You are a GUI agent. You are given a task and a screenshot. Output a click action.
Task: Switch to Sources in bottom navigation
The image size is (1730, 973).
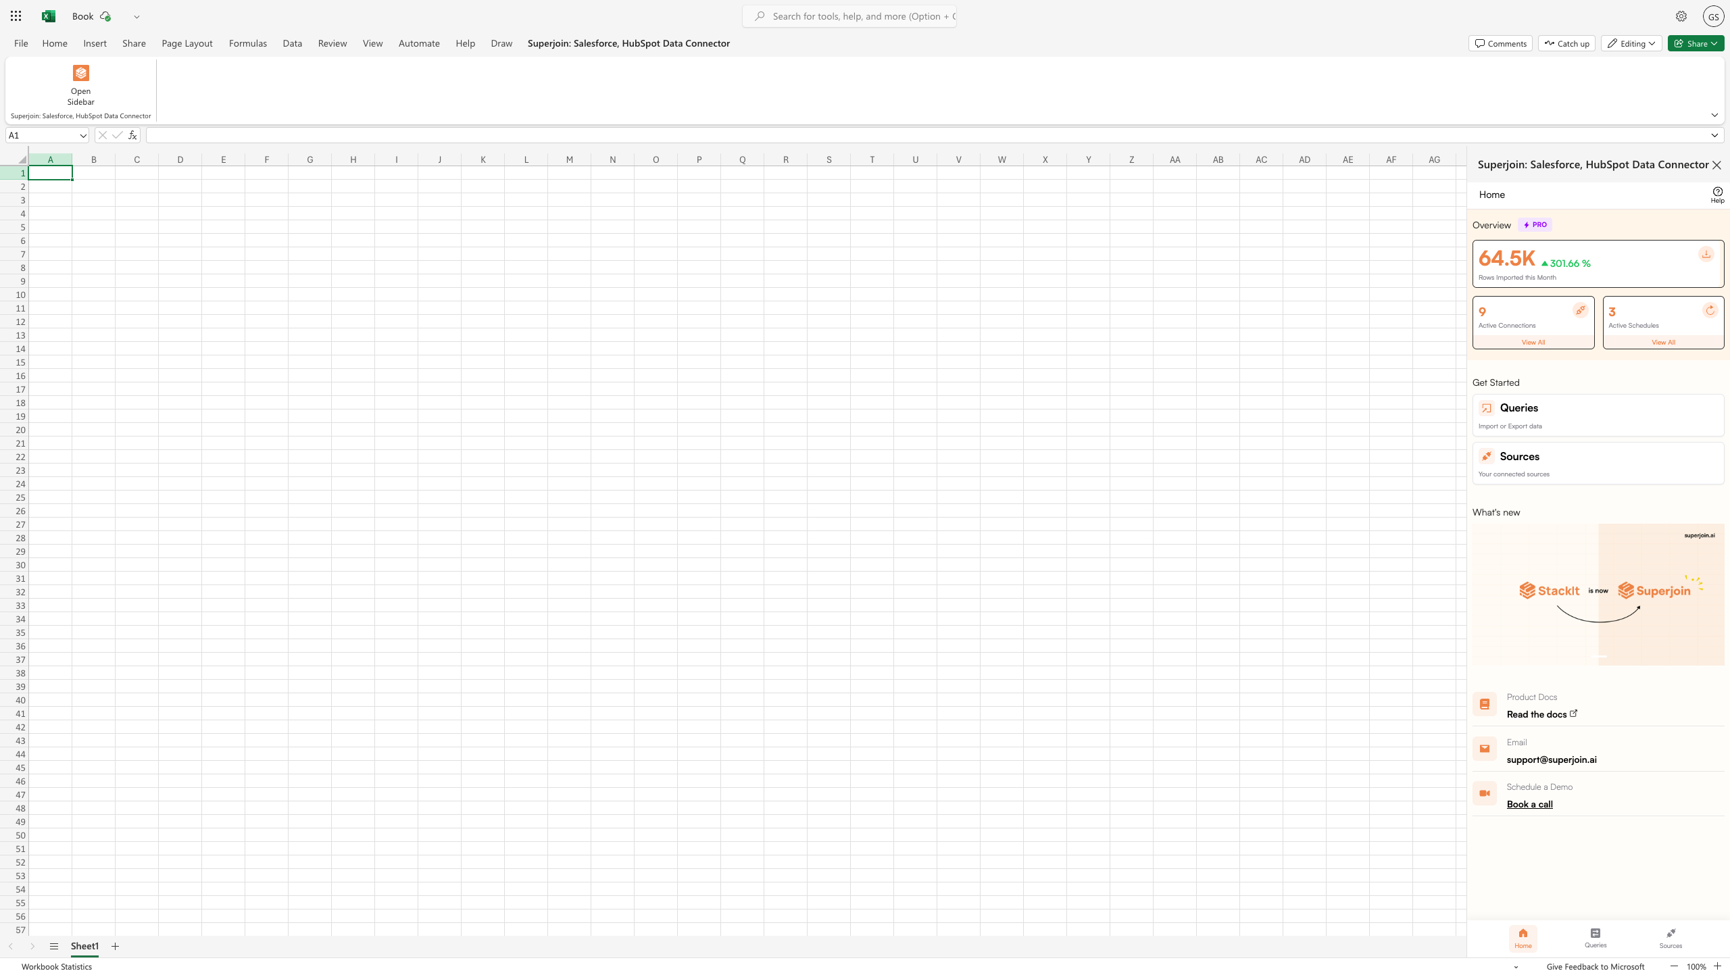click(1671, 937)
